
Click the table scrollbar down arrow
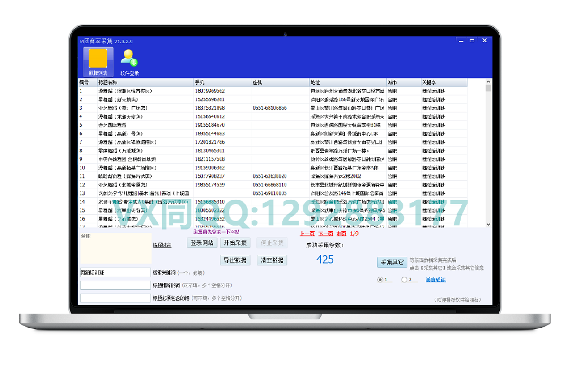(x=488, y=224)
